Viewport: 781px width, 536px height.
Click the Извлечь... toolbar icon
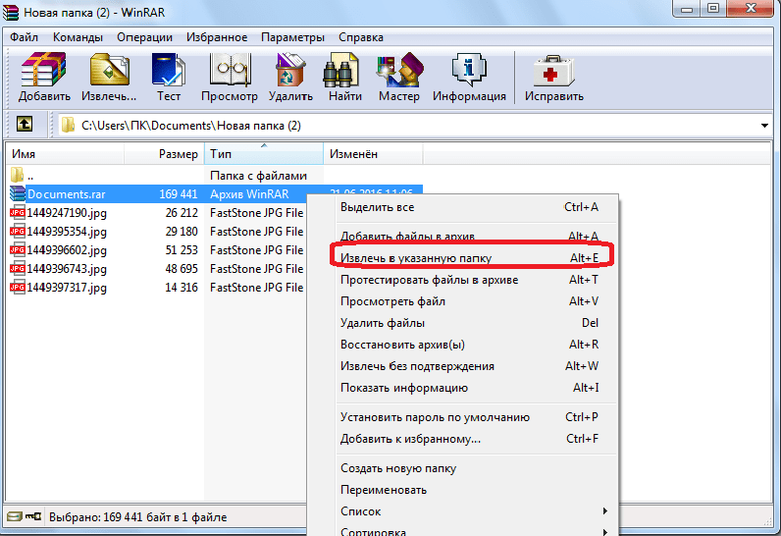[x=110, y=70]
